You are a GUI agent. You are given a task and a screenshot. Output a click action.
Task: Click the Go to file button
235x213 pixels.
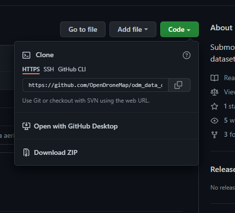pos(83,29)
